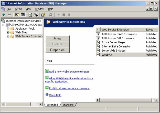Viewport: 160px width, 113px height.
Task: Click Allow all Web service extensions link
Action: [69, 80]
